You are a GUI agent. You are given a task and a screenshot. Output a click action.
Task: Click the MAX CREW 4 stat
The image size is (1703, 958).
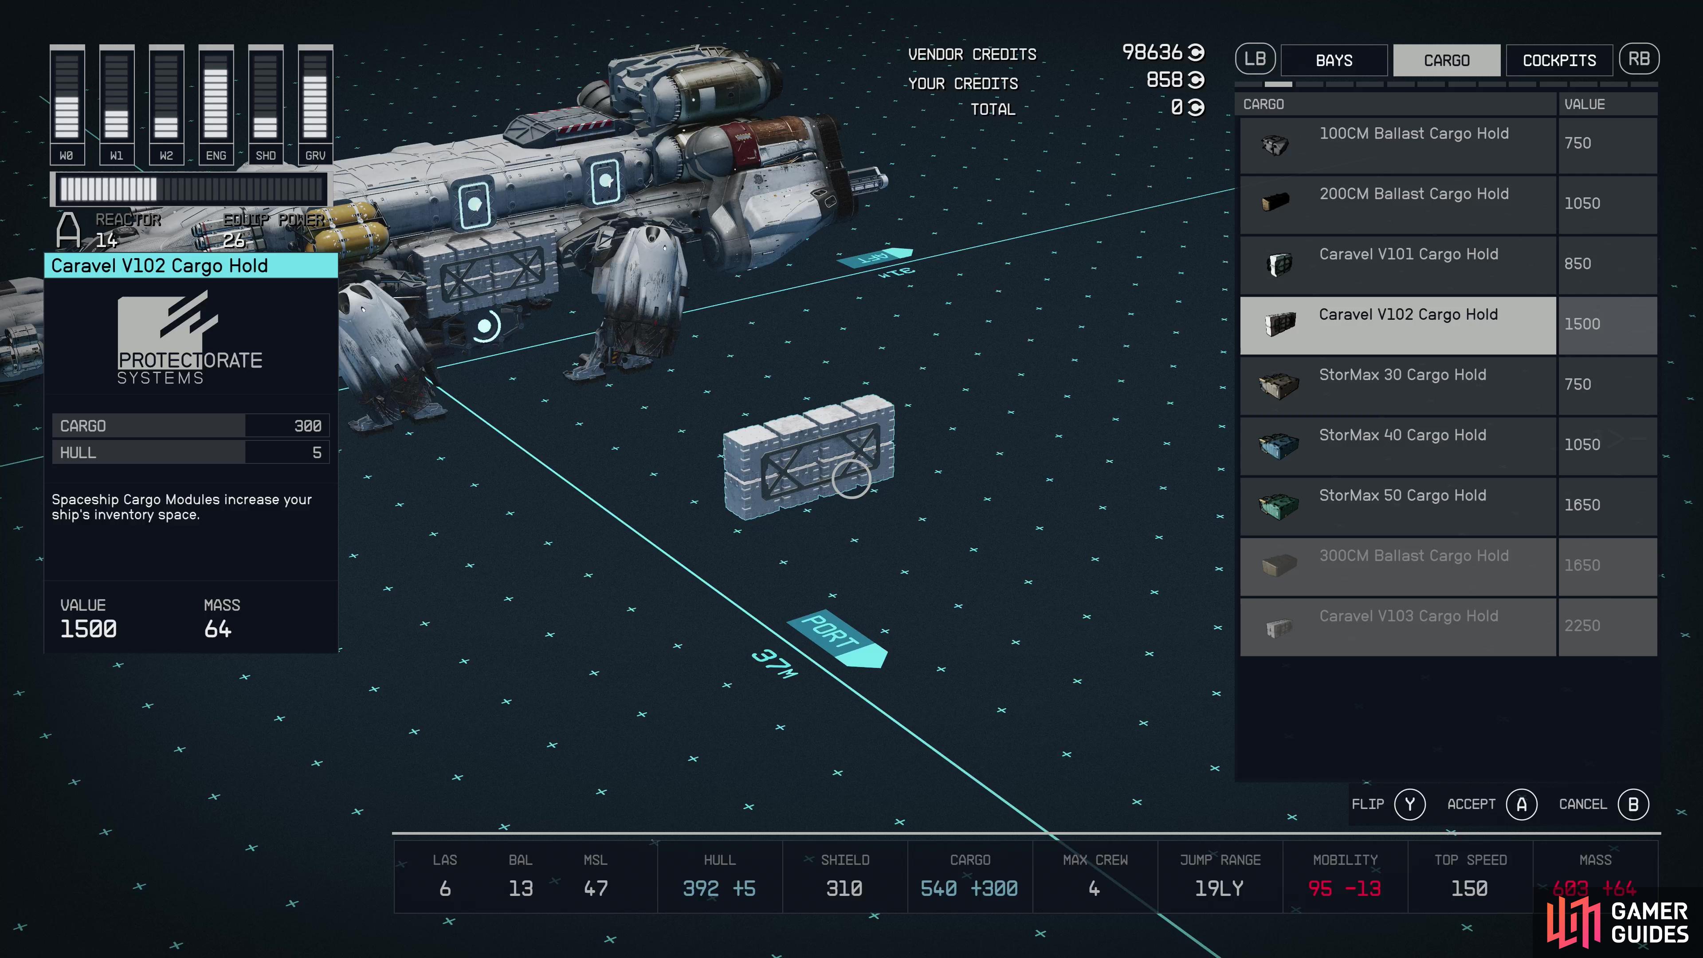1095,877
